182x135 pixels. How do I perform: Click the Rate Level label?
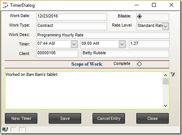[x=122, y=25]
